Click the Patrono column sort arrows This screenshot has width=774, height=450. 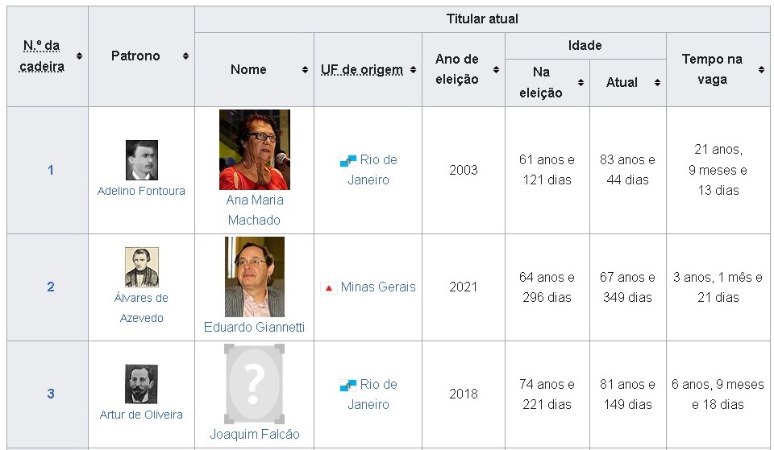point(185,56)
